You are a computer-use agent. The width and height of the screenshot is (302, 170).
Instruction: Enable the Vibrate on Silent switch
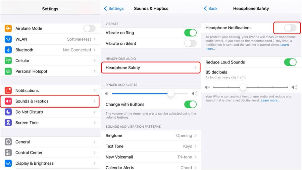(x=190, y=44)
